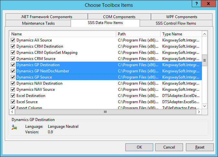Uncheck the Dynamics NAV Destination checkbox
The height and width of the screenshot is (157, 218).
point(13,83)
